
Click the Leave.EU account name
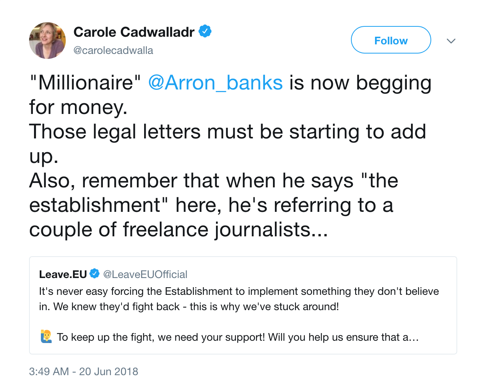[x=63, y=274]
